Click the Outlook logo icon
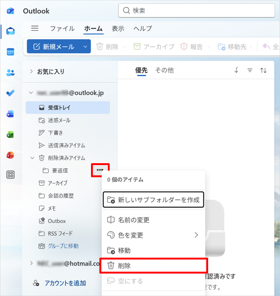This screenshot has height=296, width=280. tap(10, 11)
